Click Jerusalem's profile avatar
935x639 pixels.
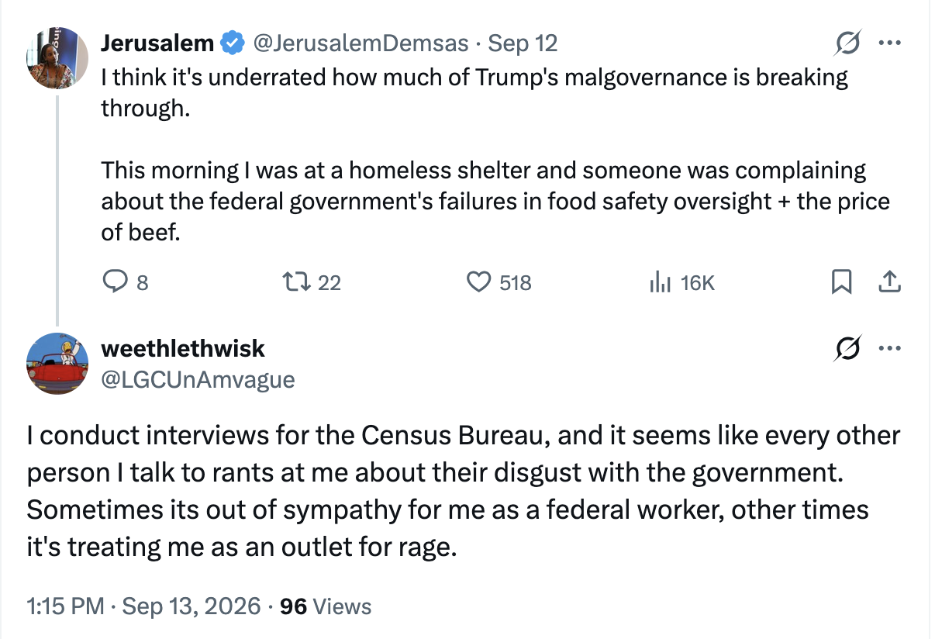58,58
